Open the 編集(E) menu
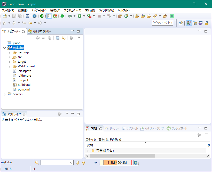This screenshot has height=172, width=212. click(22, 11)
